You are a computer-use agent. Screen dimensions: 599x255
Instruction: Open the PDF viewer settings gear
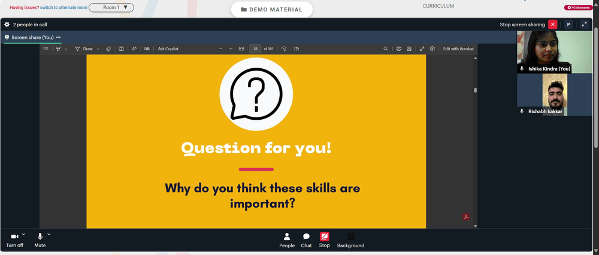point(432,49)
